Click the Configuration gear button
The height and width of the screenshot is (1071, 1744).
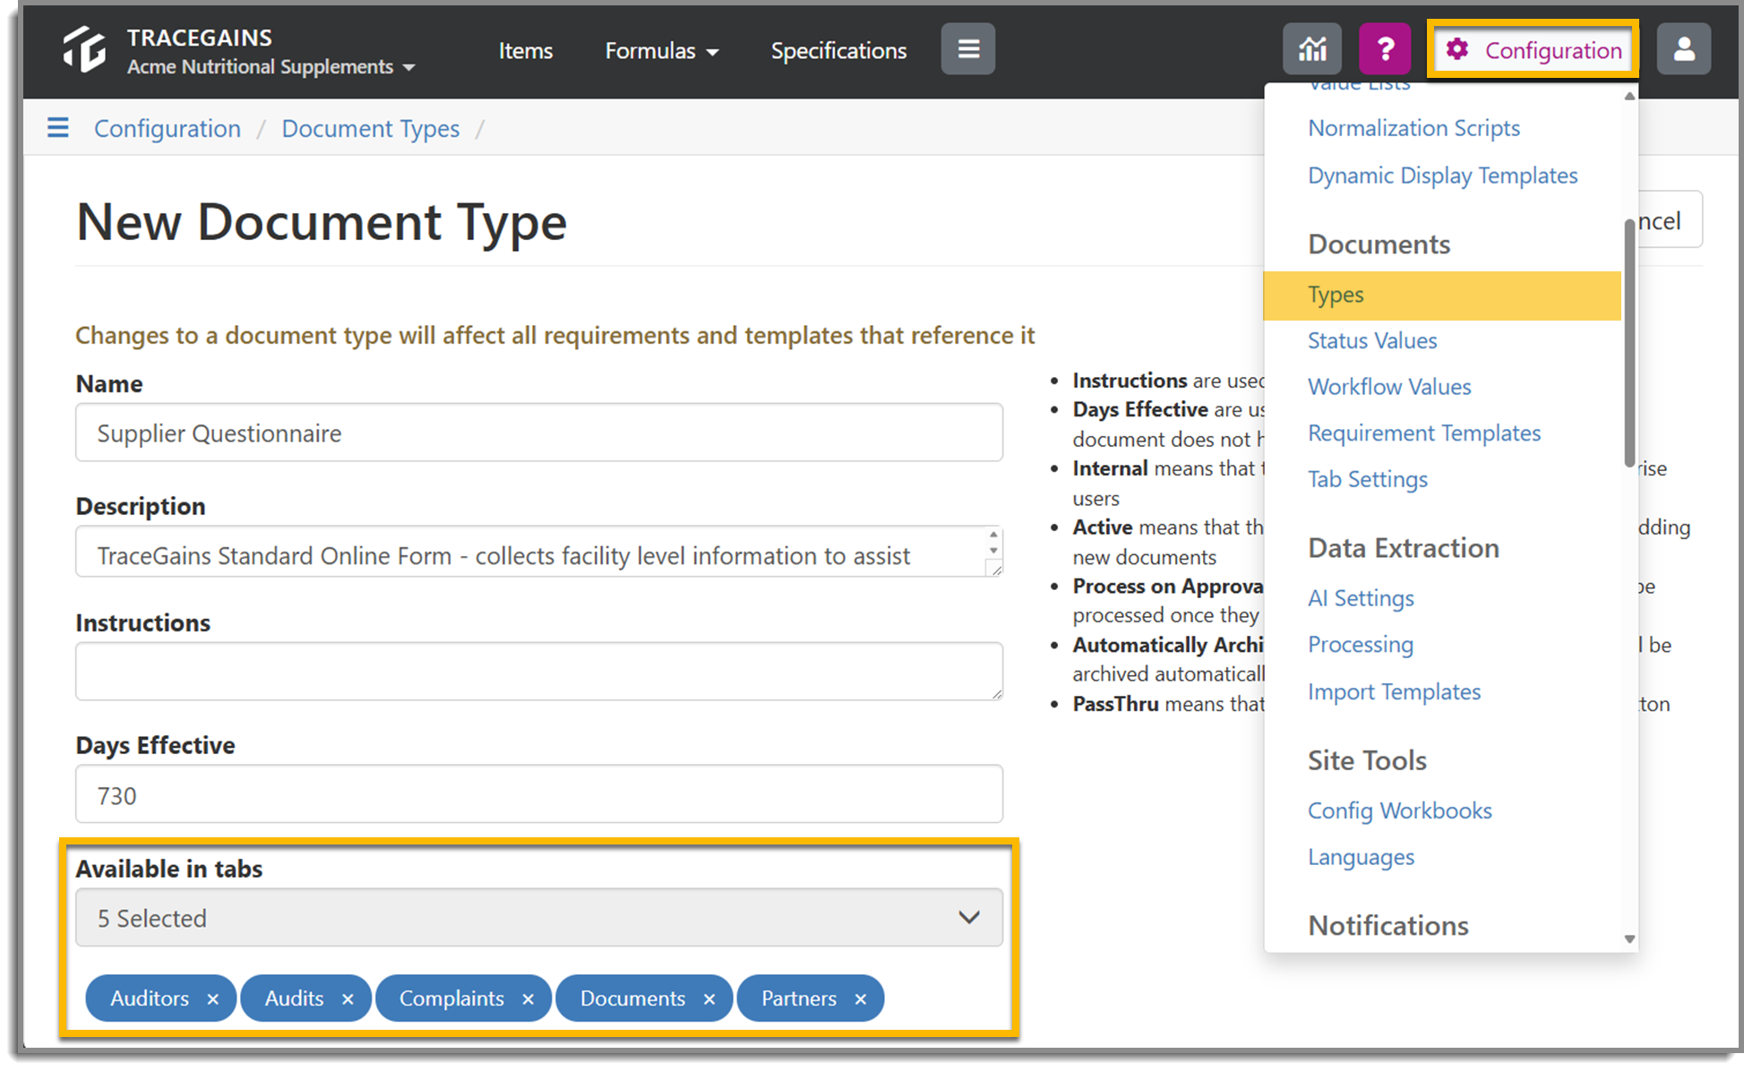[1534, 50]
